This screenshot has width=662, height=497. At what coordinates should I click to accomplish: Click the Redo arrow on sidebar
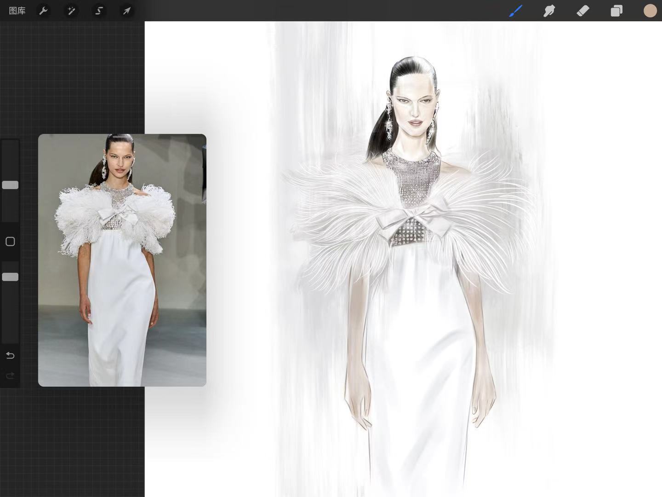tap(10, 376)
